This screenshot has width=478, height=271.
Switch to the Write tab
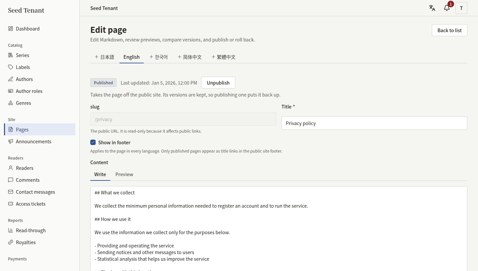100,174
